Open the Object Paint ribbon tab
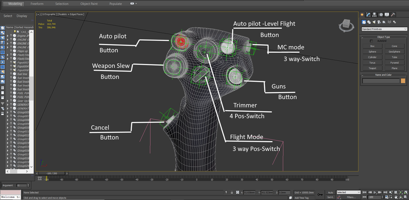 (x=89, y=4)
